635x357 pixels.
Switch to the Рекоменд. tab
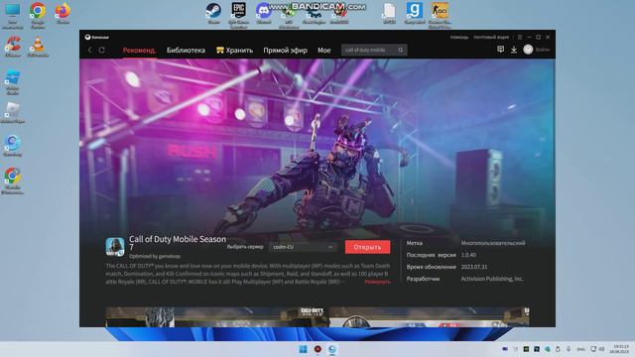click(139, 51)
